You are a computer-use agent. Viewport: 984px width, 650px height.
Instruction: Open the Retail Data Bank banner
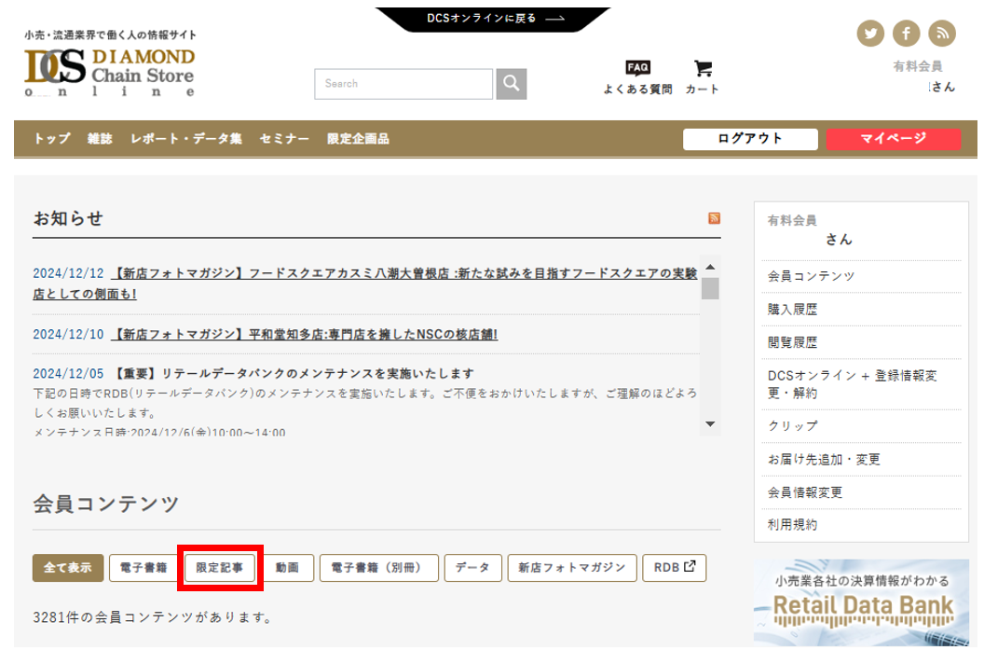pyautogui.click(x=863, y=602)
